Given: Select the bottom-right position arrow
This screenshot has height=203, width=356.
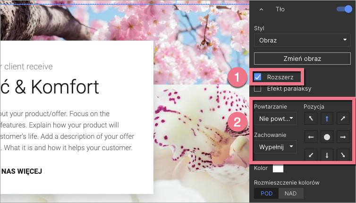Looking at the screenshot, I should tap(343, 154).
